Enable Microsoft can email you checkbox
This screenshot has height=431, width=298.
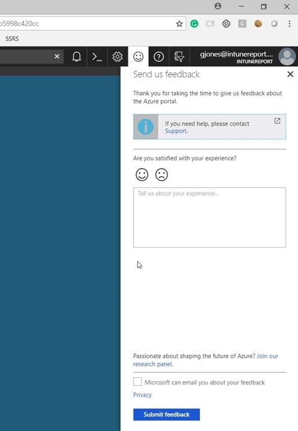click(x=137, y=382)
